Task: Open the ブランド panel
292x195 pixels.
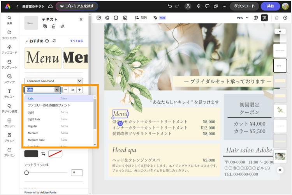Action: pyautogui.click(x=9, y=138)
